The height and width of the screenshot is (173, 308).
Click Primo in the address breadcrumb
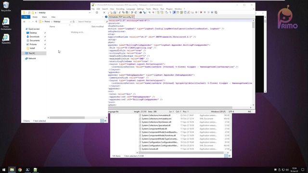coord(47,22)
